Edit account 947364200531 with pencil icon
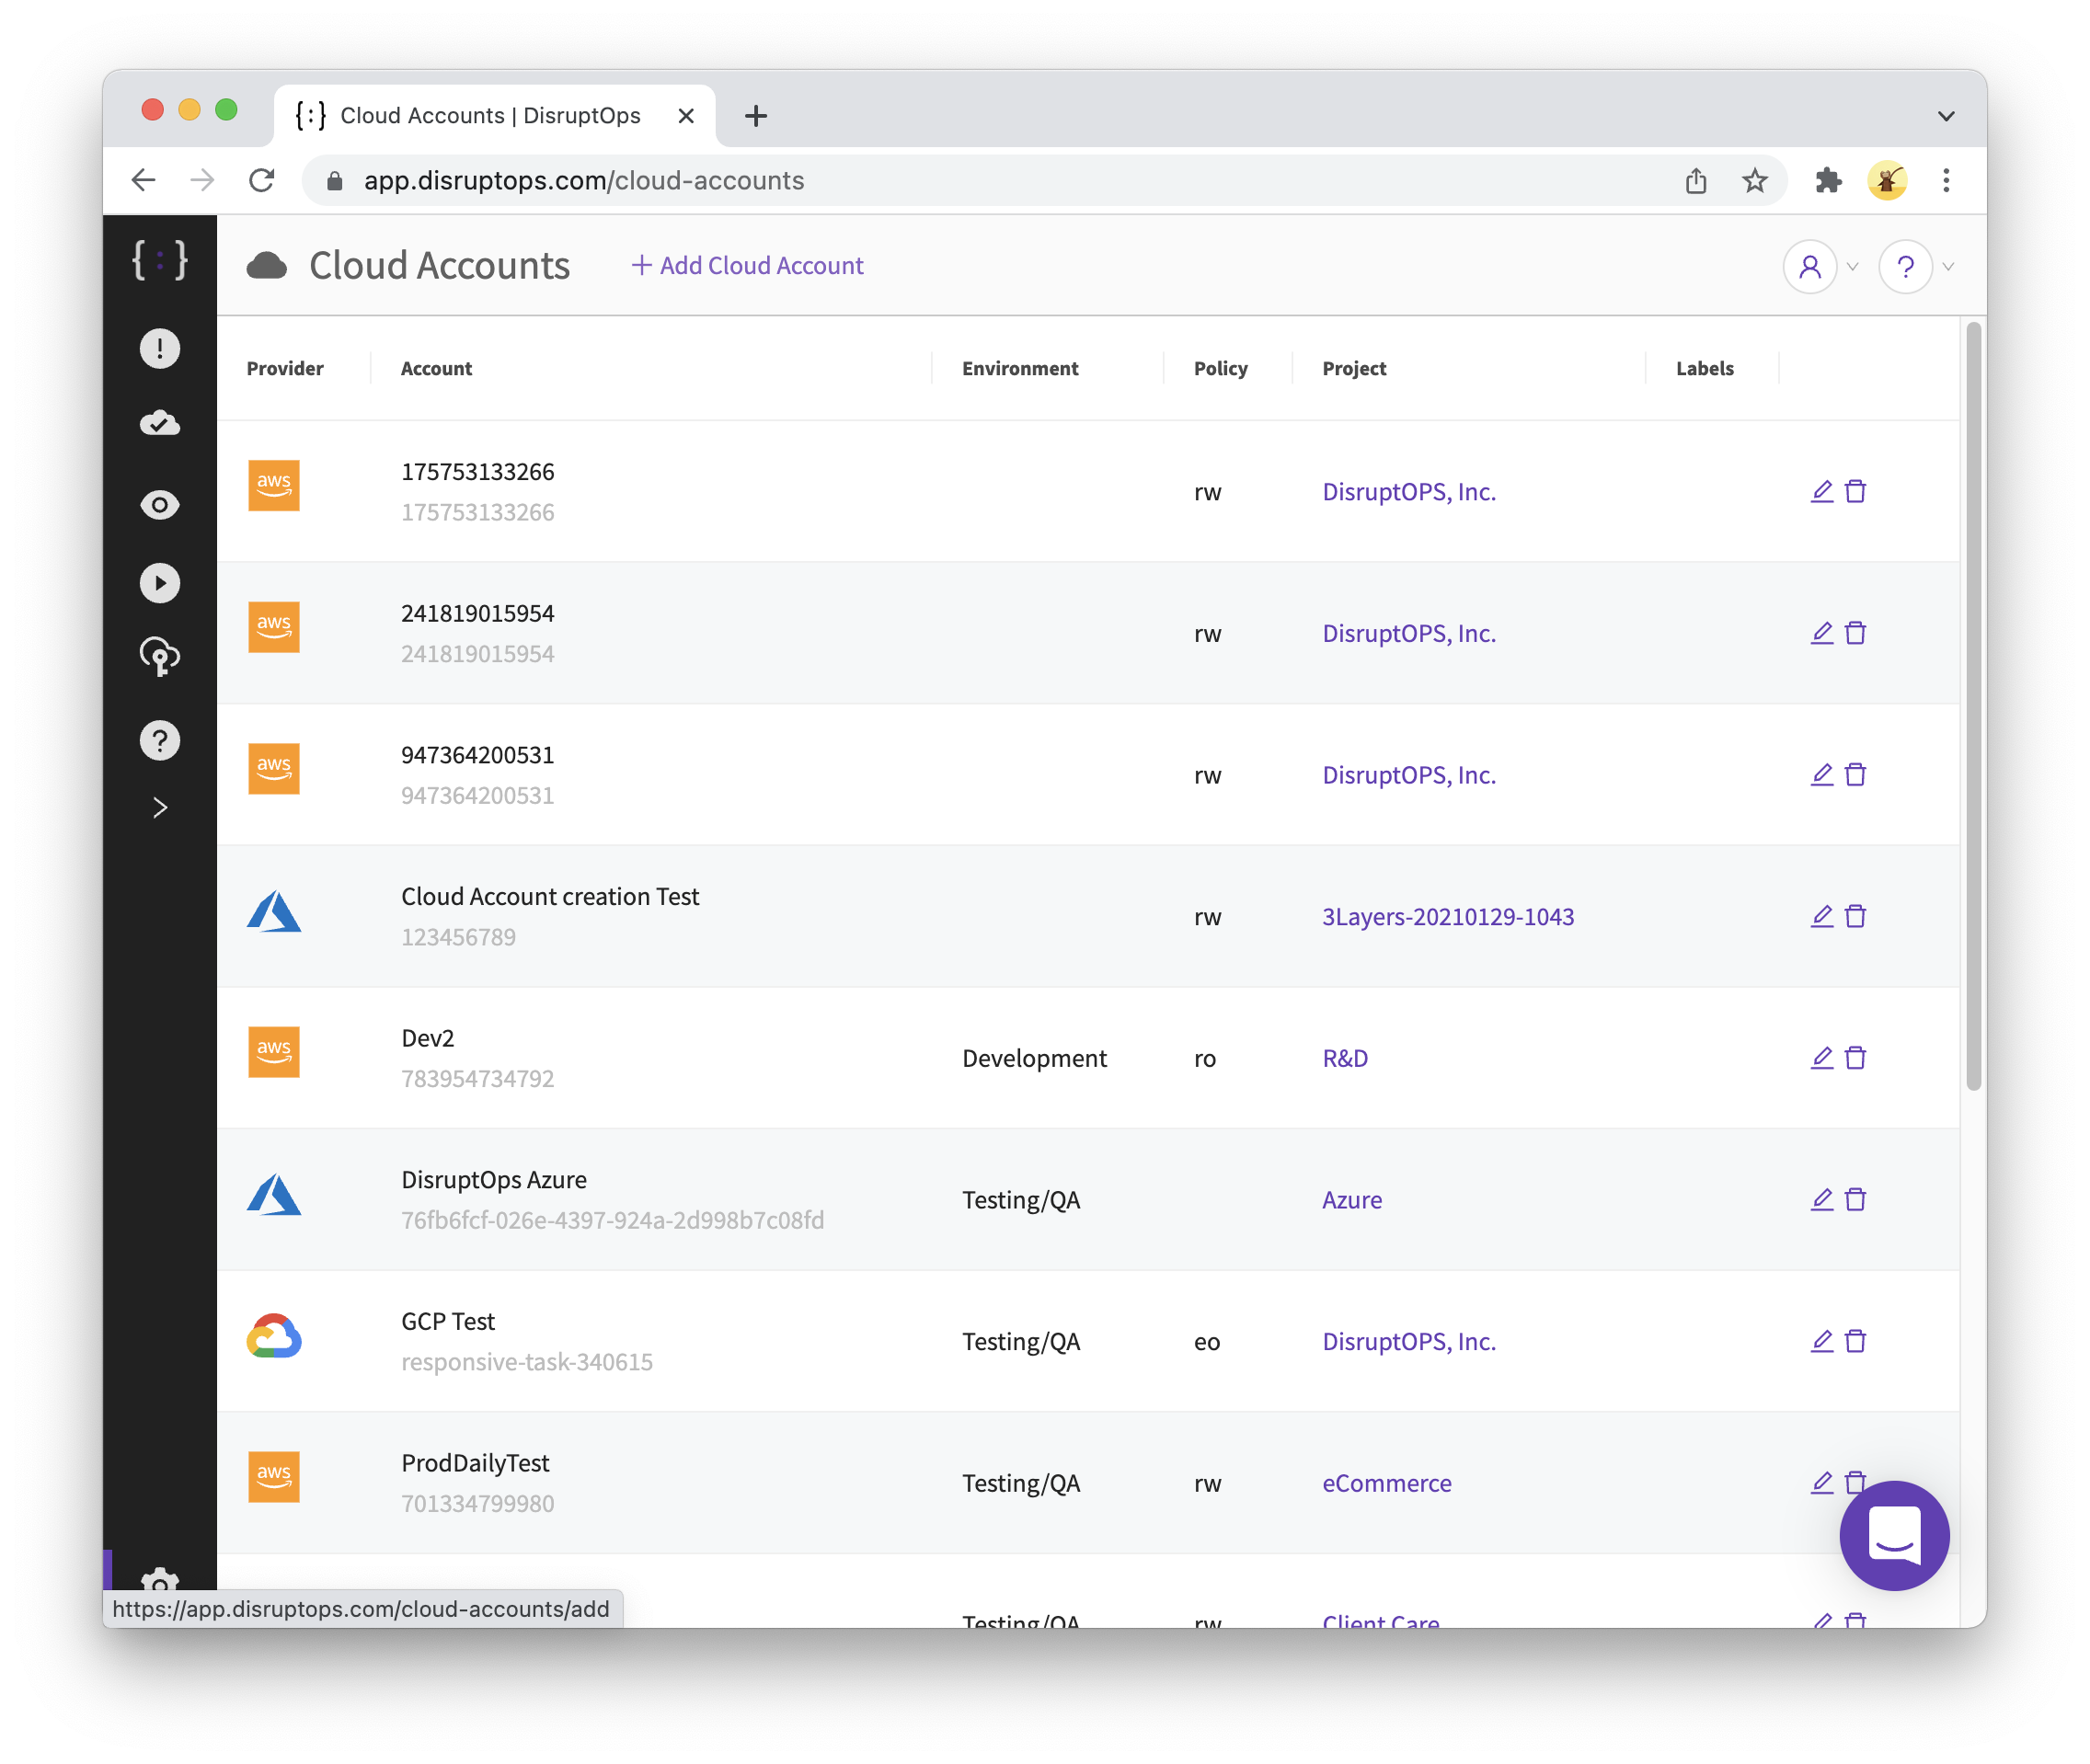This screenshot has width=2090, height=1764. pos(1822,775)
